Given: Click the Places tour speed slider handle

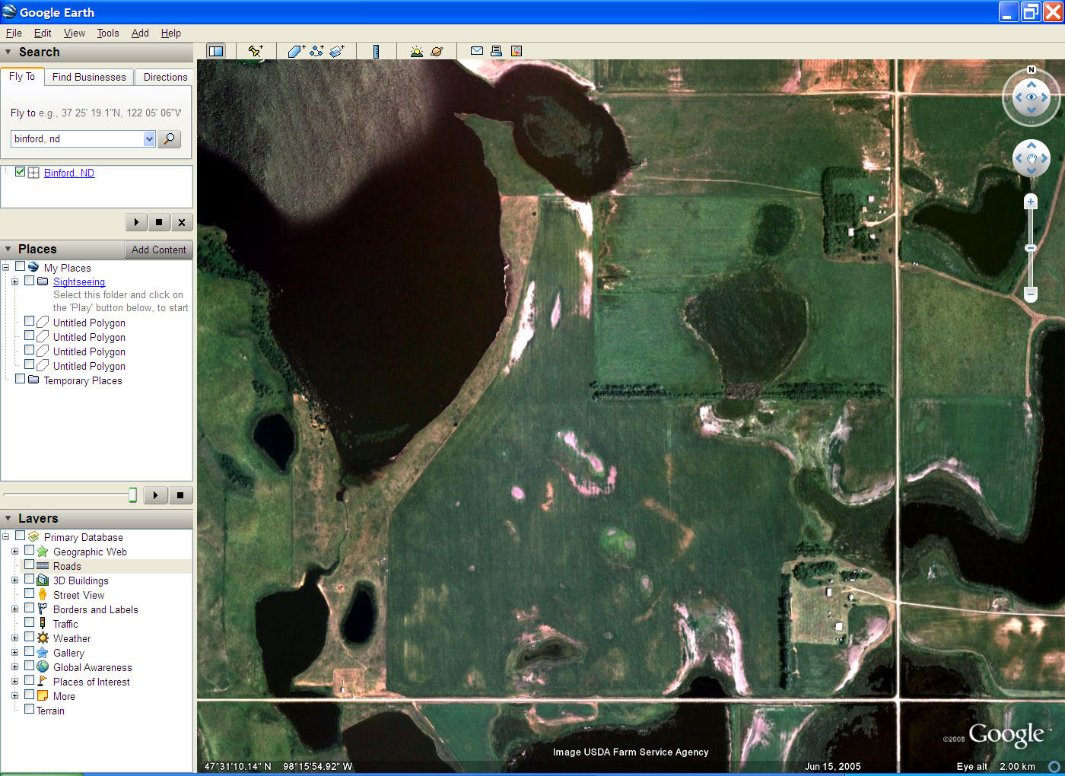Looking at the screenshot, I should [x=132, y=495].
